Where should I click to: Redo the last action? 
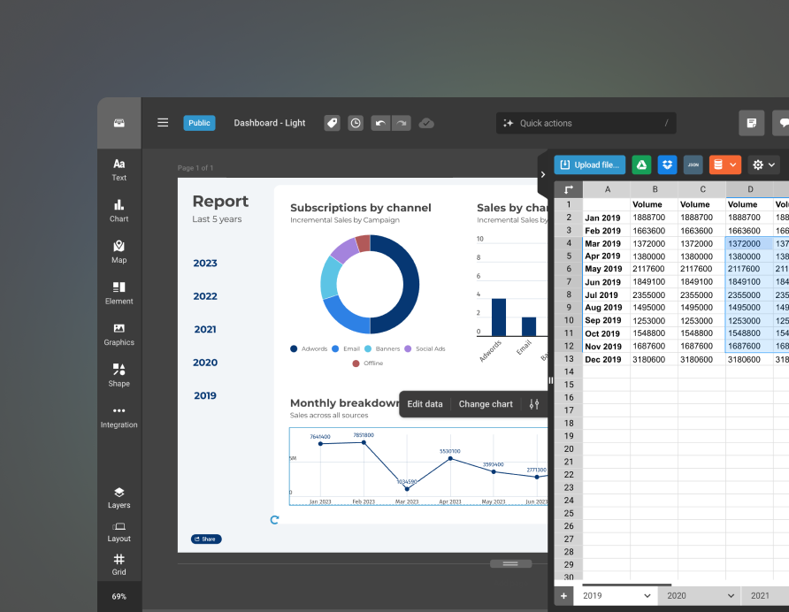click(401, 123)
